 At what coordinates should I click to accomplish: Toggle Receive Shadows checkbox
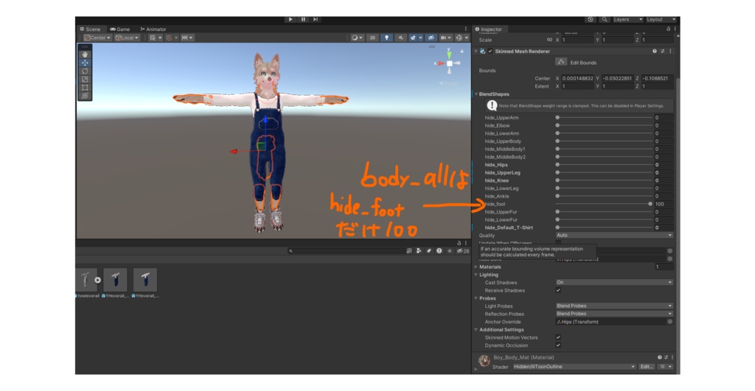[558, 290]
